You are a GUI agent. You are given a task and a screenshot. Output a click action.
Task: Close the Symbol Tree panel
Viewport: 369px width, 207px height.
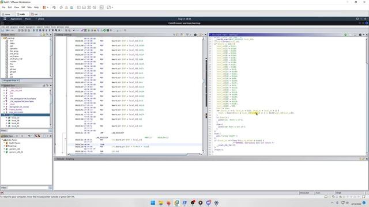pyautogui.click(x=51, y=86)
